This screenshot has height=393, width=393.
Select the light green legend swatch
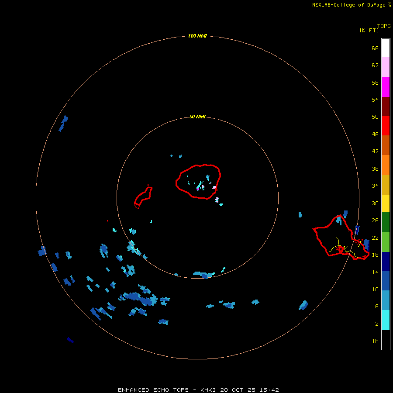click(386, 242)
